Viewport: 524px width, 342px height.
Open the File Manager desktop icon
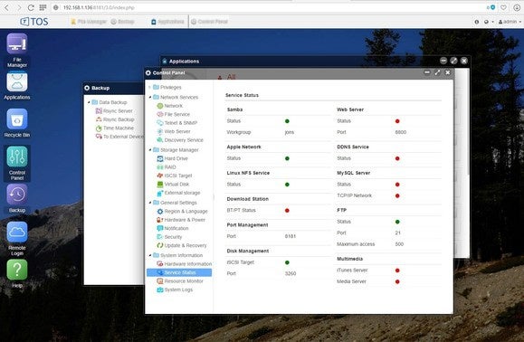pos(17,50)
